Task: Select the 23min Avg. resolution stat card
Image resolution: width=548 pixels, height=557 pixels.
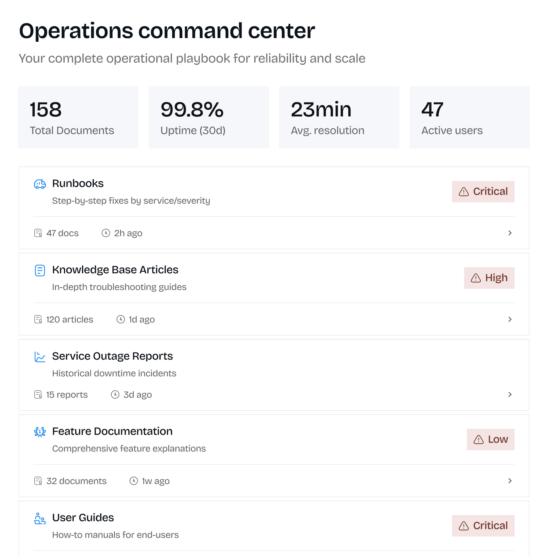Action: [x=339, y=118]
